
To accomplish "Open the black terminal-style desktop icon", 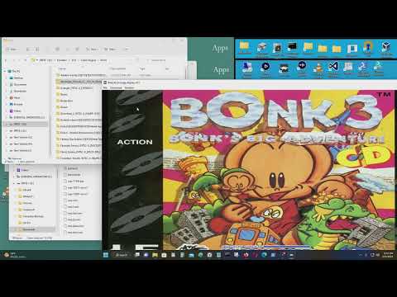I will point(292,47).
